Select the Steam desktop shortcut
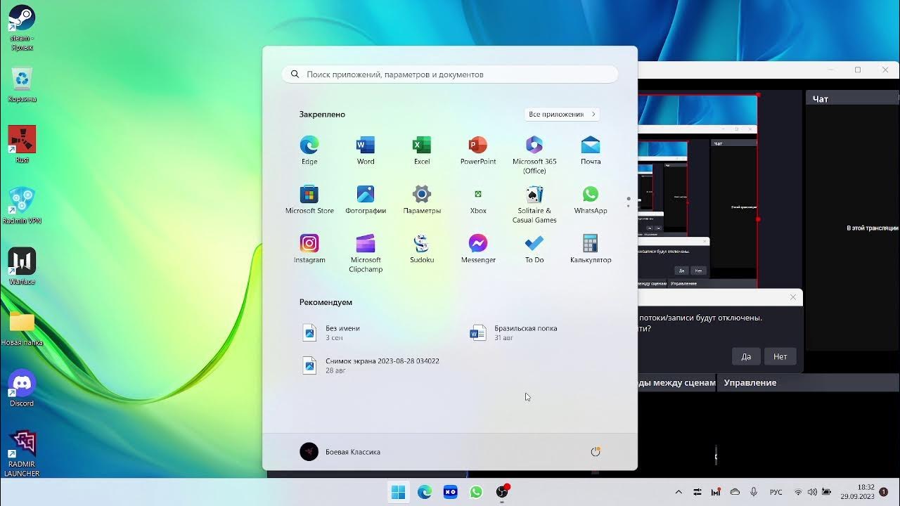Image resolution: width=900 pixels, height=506 pixels. pos(22,28)
